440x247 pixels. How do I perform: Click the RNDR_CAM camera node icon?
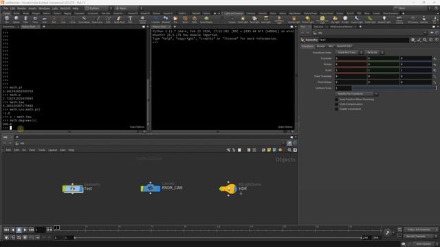tap(151, 188)
